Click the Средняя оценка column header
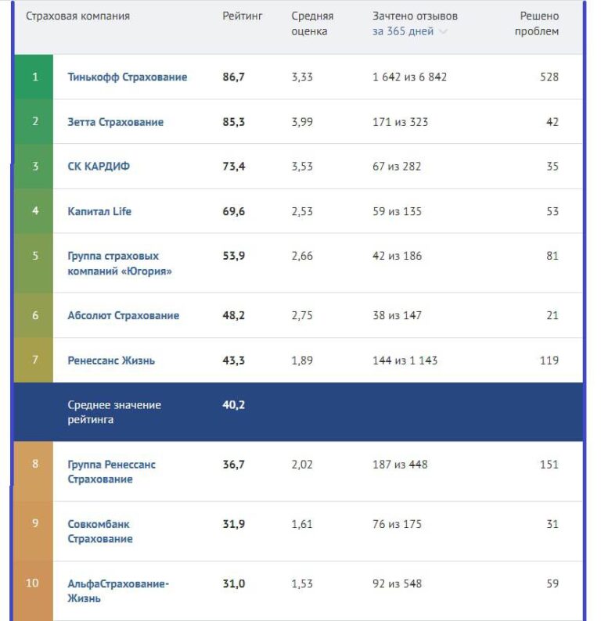 click(x=312, y=23)
